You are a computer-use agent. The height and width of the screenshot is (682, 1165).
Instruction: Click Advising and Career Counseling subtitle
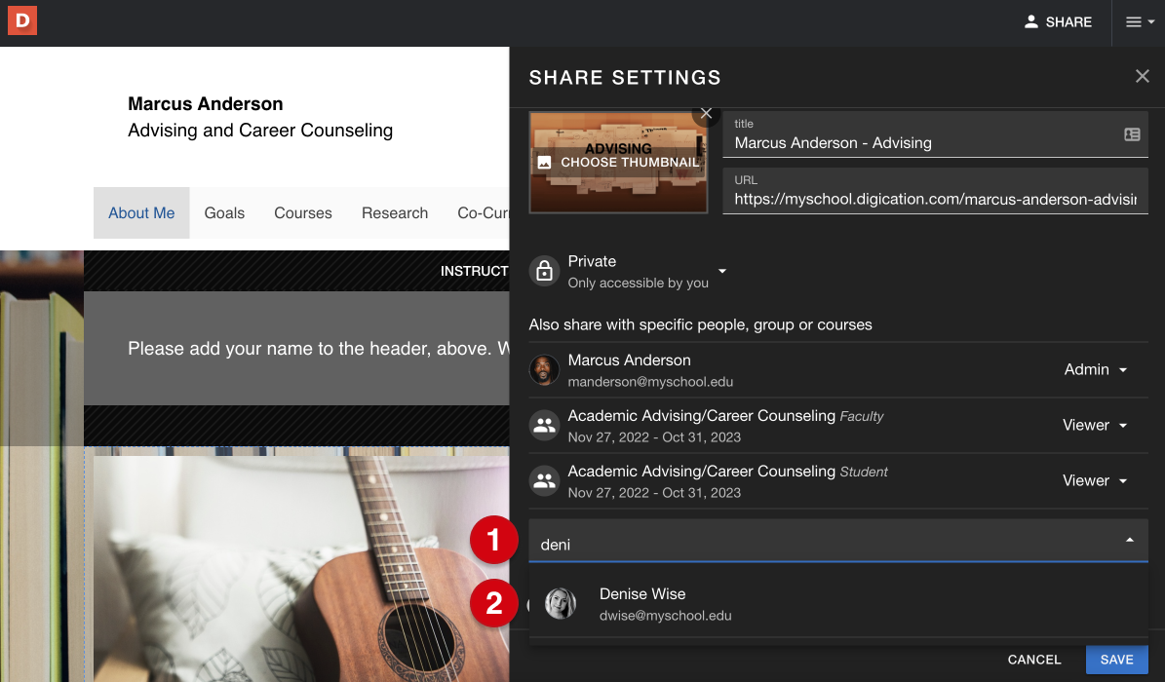pos(260,130)
